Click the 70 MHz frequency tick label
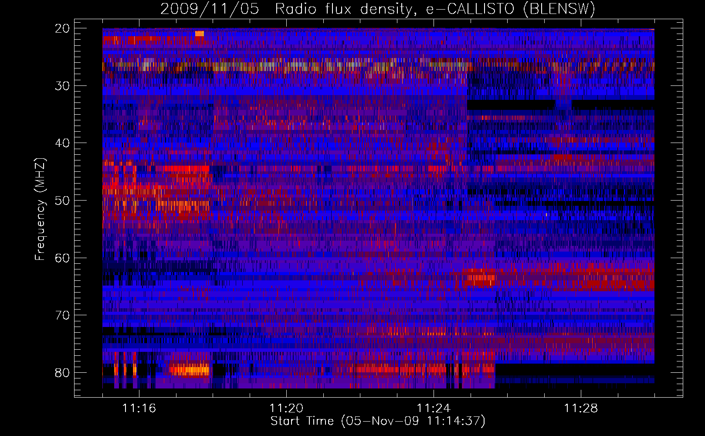Image resolution: width=705 pixels, height=436 pixels. [63, 315]
